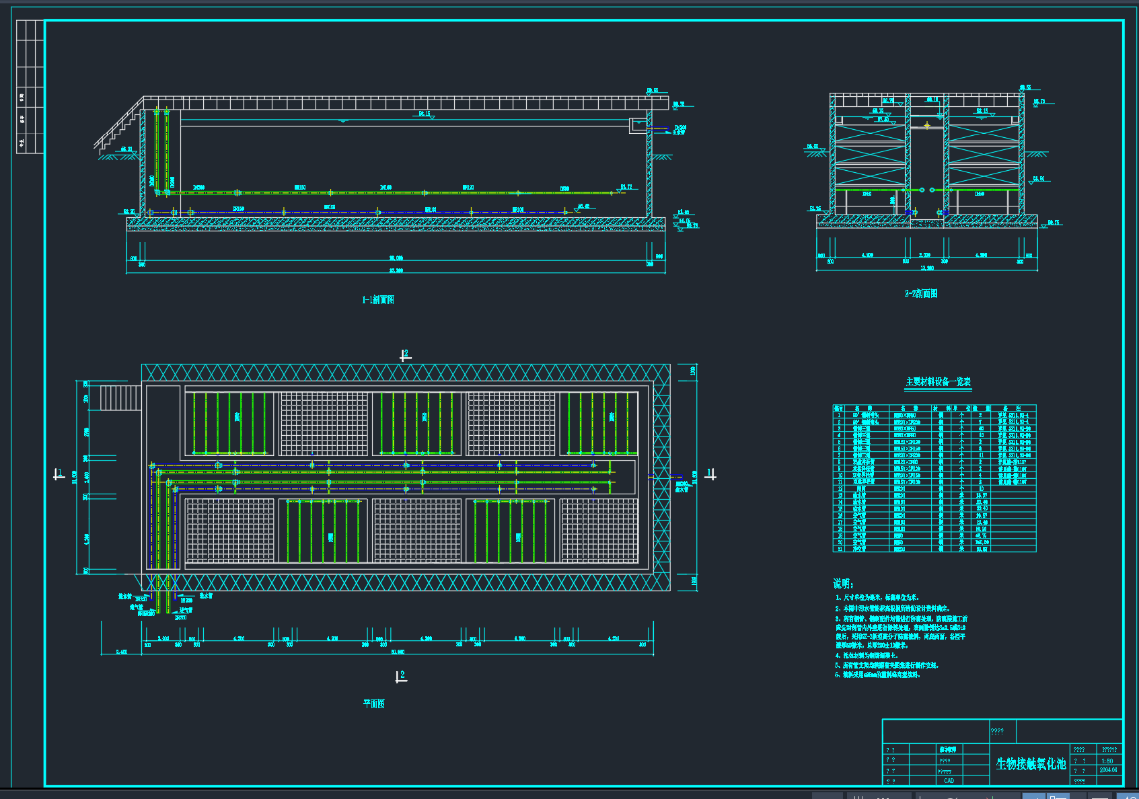1139x799 pixels.
Task: Select the 2-2剖面图 section title text
Action: tap(921, 293)
